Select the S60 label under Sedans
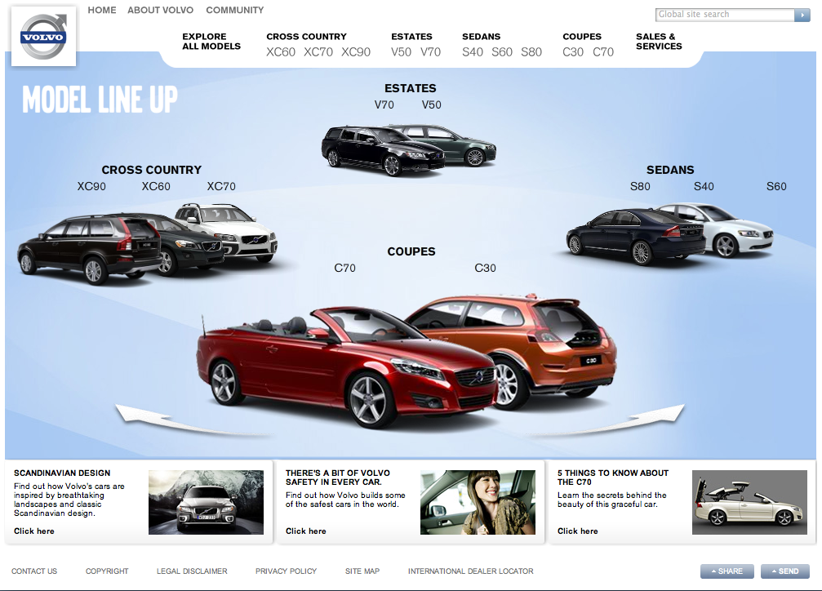 coord(776,187)
